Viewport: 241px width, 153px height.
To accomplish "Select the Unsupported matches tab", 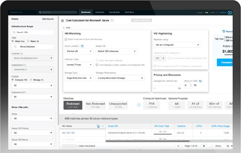I will click(x=118, y=105).
